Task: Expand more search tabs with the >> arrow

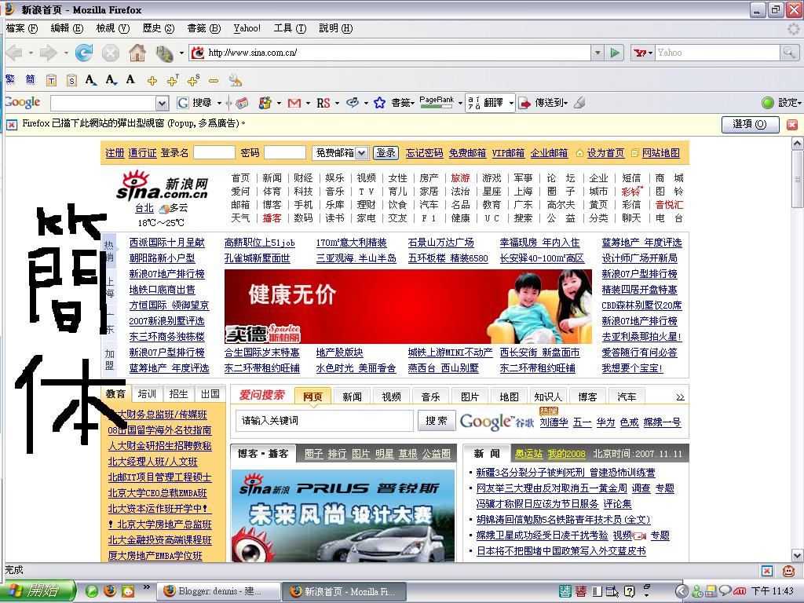Action: (680, 397)
